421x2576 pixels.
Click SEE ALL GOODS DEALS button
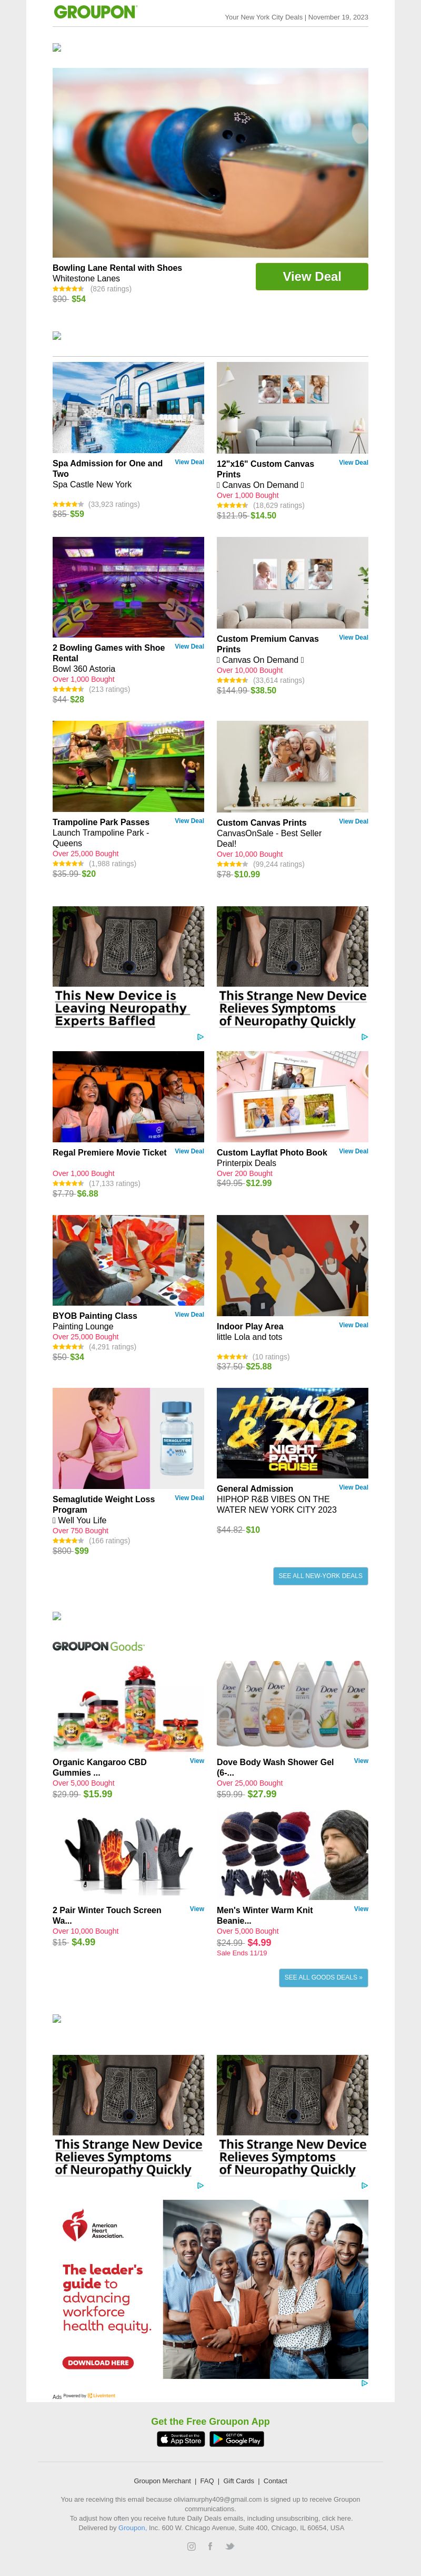[x=323, y=1977]
